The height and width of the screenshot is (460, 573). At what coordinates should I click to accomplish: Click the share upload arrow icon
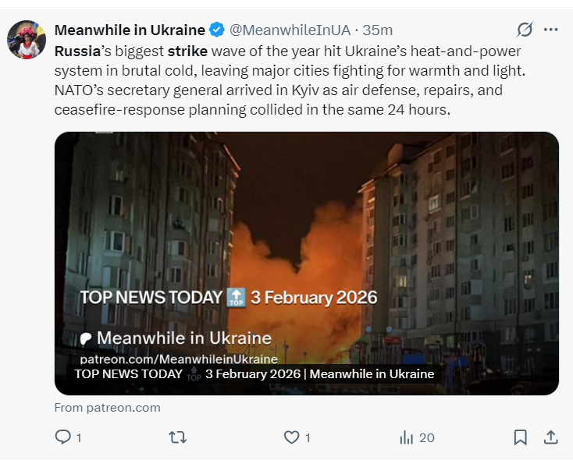[x=550, y=437]
